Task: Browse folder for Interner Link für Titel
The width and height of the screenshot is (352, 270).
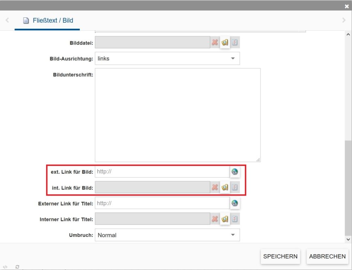Action: pos(225,219)
